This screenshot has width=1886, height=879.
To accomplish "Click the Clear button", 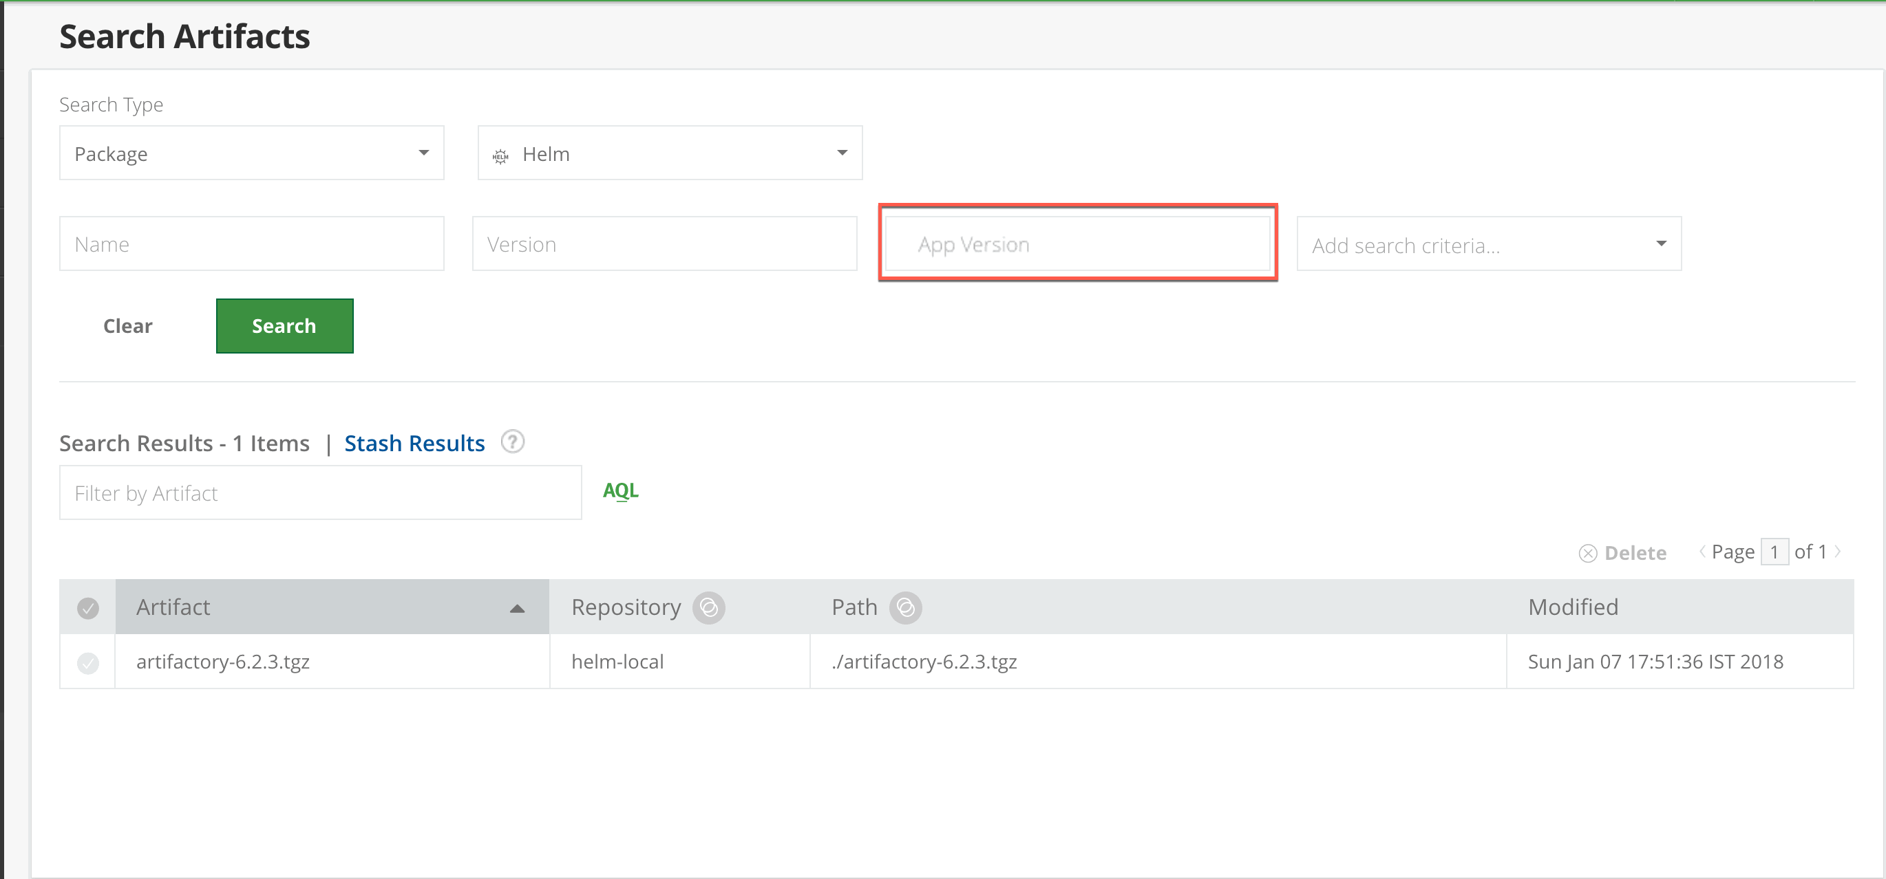I will coord(127,326).
